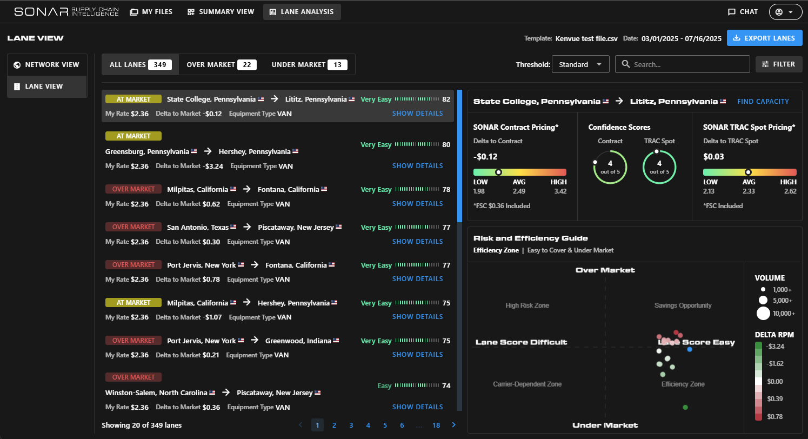The width and height of the screenshot is (808, 439).
Task: Click US flag next to Milpitas on Hershey lane
Action: click(233, 303)
